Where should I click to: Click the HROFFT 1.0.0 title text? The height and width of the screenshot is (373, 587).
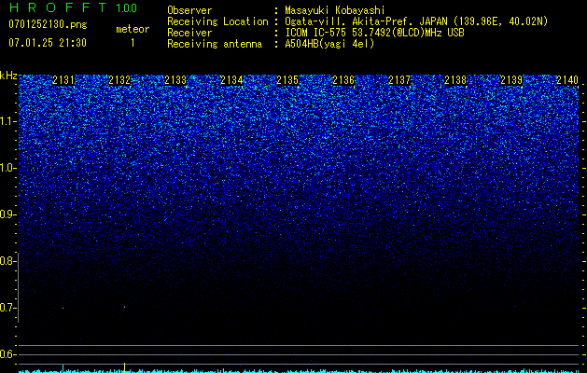[x=74, y=7]
